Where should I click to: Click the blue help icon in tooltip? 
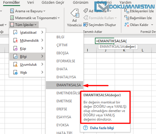(85, 128)
